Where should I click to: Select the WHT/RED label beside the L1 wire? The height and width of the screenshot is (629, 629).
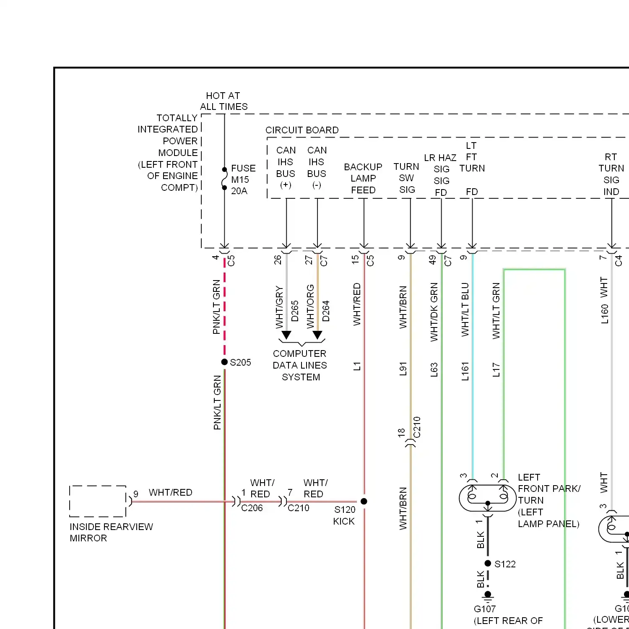tap(357, 304)
